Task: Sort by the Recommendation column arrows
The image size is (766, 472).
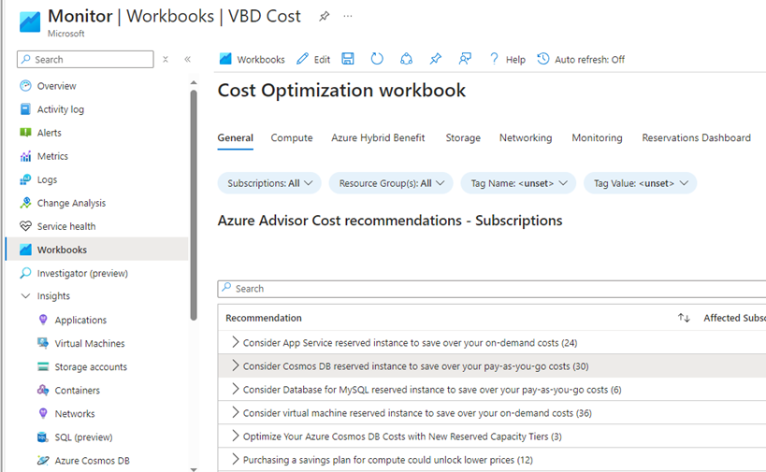Action: tap(684, 318)
